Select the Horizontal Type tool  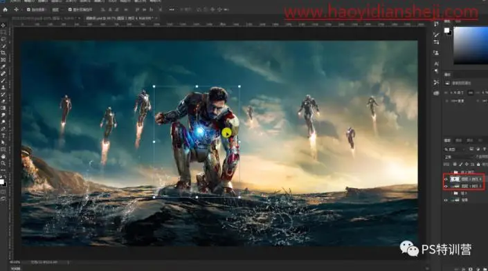click(x=3, y=135)
